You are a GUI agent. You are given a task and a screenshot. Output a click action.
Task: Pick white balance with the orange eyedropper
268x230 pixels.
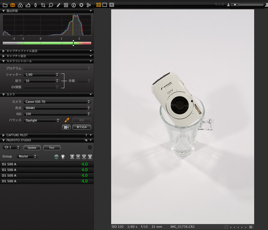[67, 120]
